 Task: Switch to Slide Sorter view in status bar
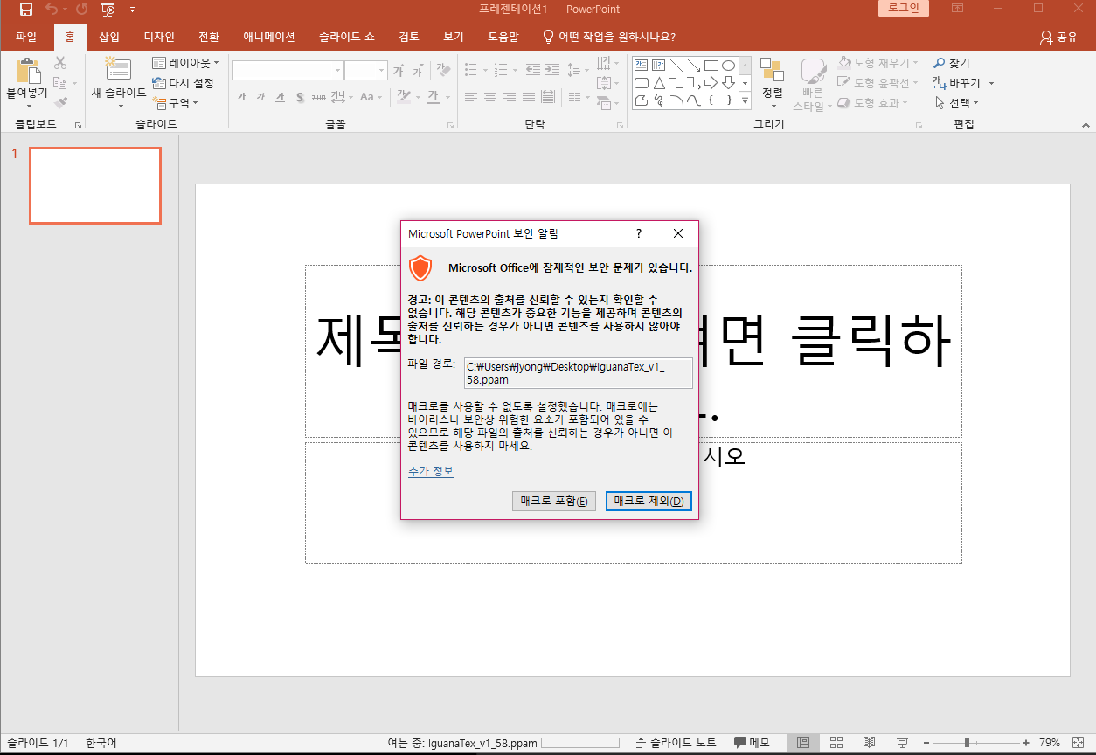(836, 743)
